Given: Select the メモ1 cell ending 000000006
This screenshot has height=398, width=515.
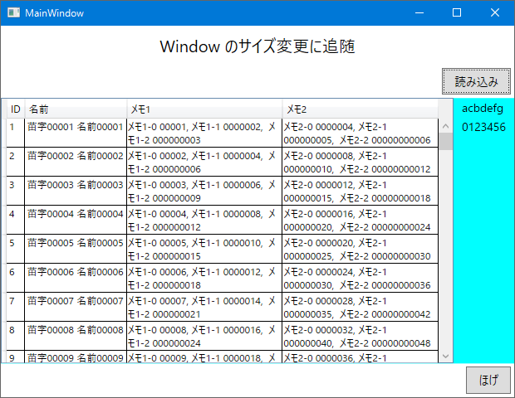Looking at the screenshot, I should tap(204, 162).
